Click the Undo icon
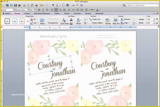This screenshot has width=160, height=107. pos(41,5)
